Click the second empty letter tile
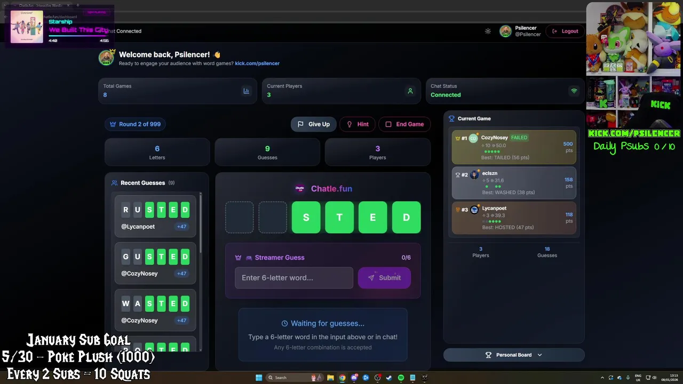This screenshot has width=683, height=384. (273, 217)
